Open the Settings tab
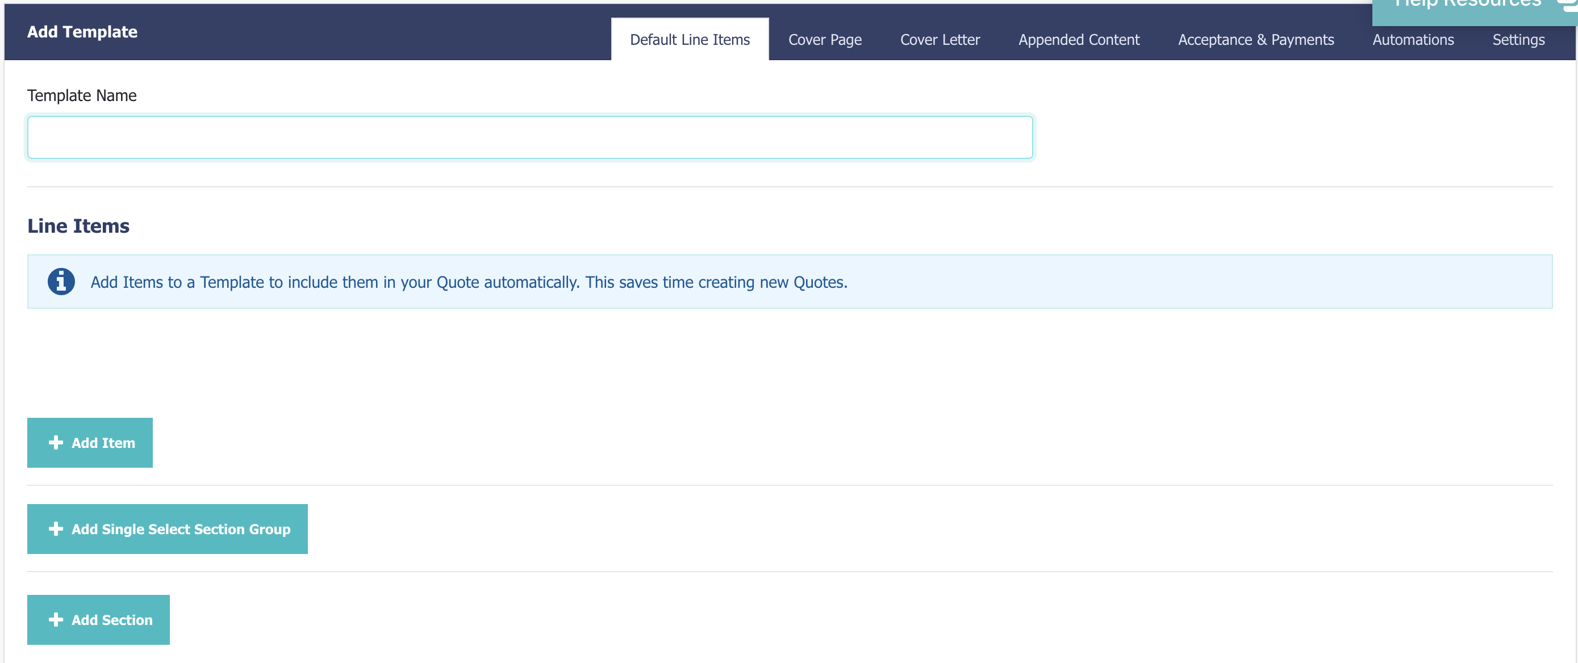Viewport: 1578px width, 663px height. tap(1518, 40)
